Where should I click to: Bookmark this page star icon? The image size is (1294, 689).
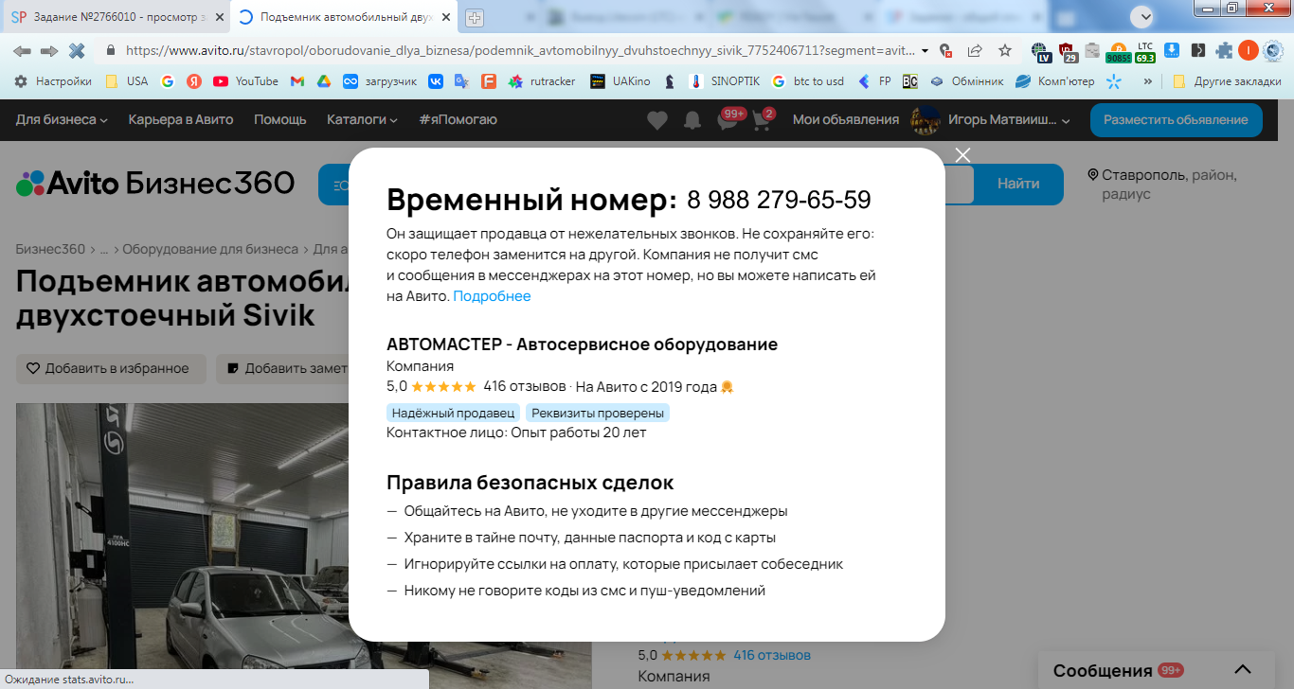[x=1005, y=51]
